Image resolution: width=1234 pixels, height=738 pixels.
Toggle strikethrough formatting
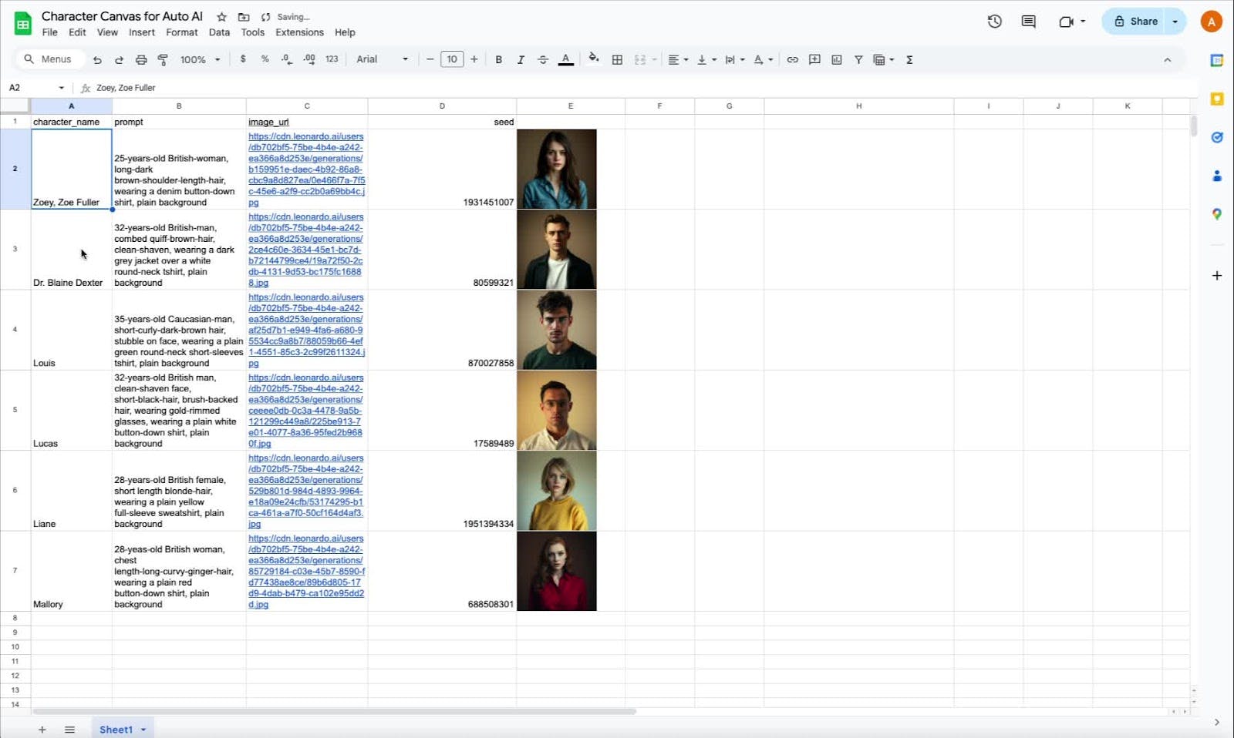543,59
